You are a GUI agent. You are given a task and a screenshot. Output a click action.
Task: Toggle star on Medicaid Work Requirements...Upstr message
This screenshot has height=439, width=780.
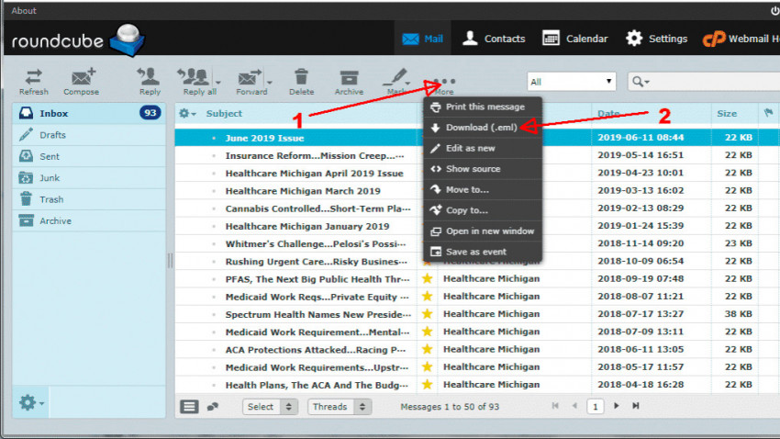pyautogui.click(x=428, y=366)
